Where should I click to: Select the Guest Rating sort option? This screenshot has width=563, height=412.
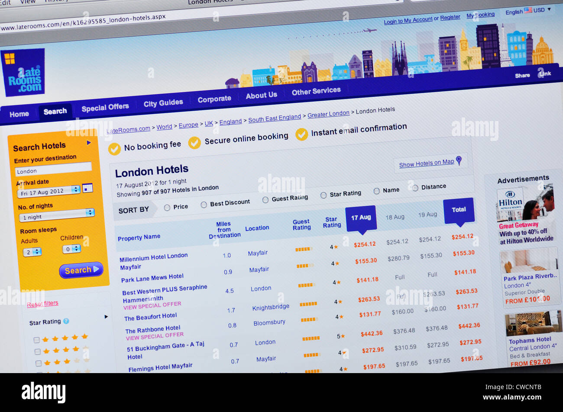[265, 200]
